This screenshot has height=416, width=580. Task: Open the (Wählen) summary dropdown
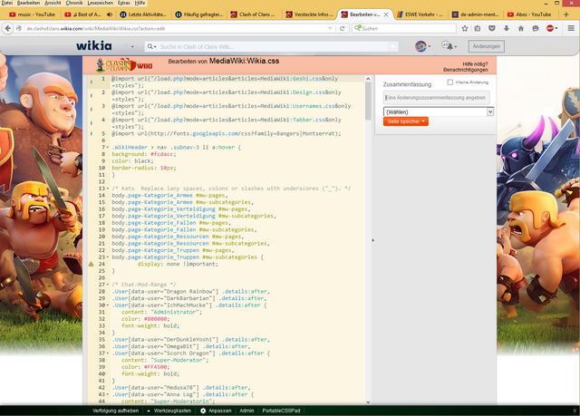(439, 111)
